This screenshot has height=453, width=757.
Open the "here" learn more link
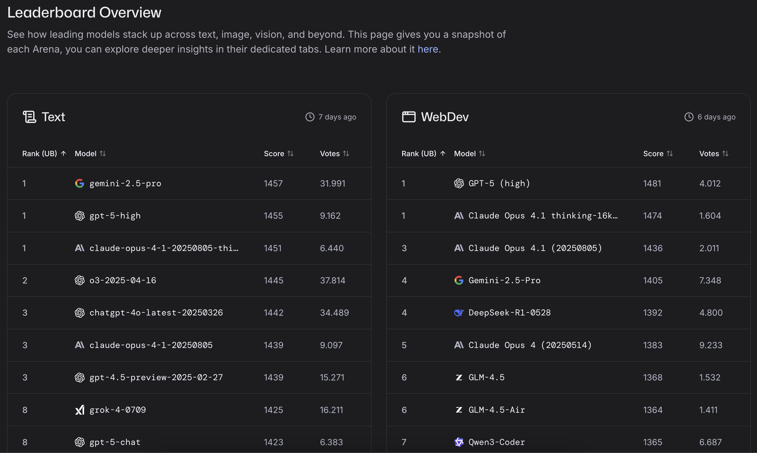tap(427, 49)
